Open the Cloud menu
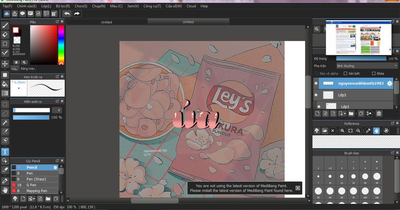Screen dimensions: 400x210 point(191,6)
